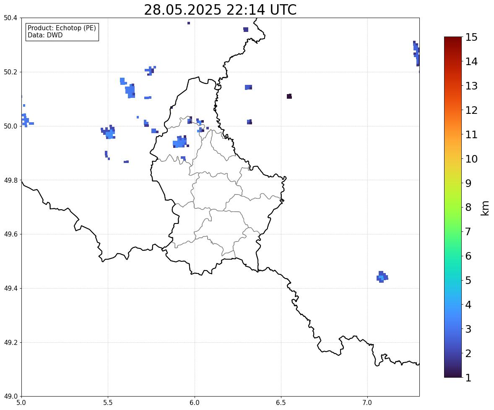494x410 pixels.
Task: Click the blue echo cluster inside northern Luxembourg
Action: [180, 142]
